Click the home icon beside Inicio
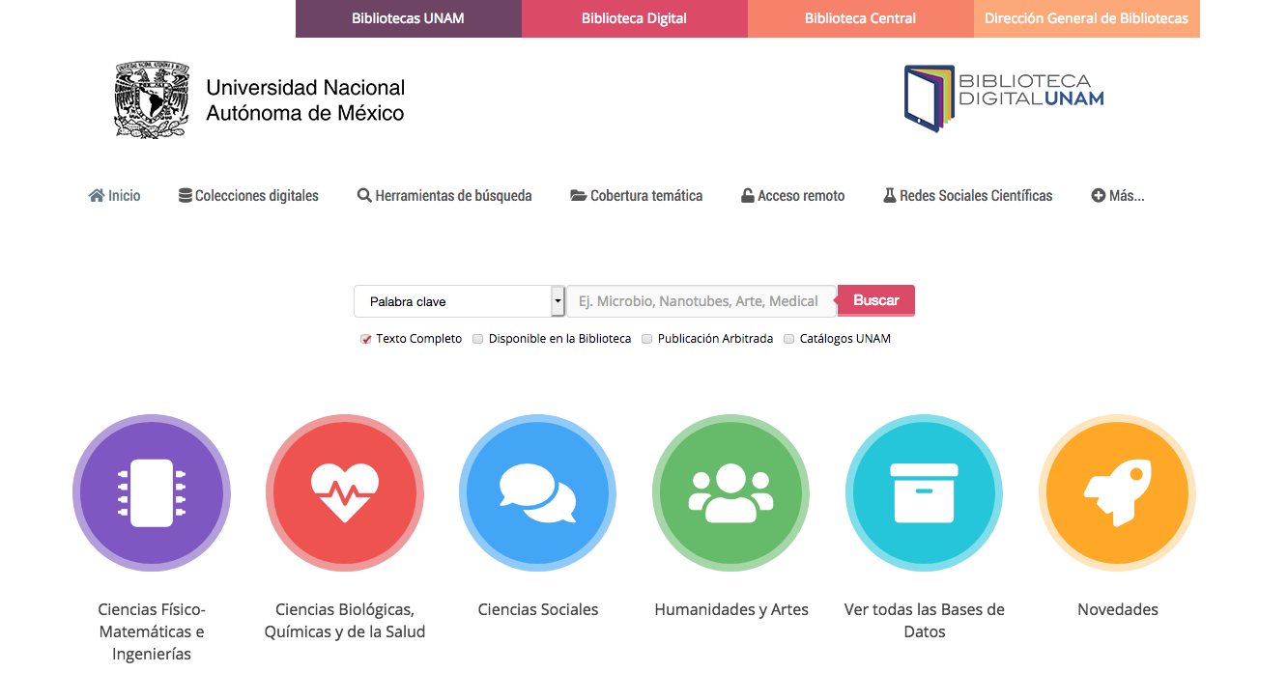The height and width of the screenshot is (700, 1288). 97,196
